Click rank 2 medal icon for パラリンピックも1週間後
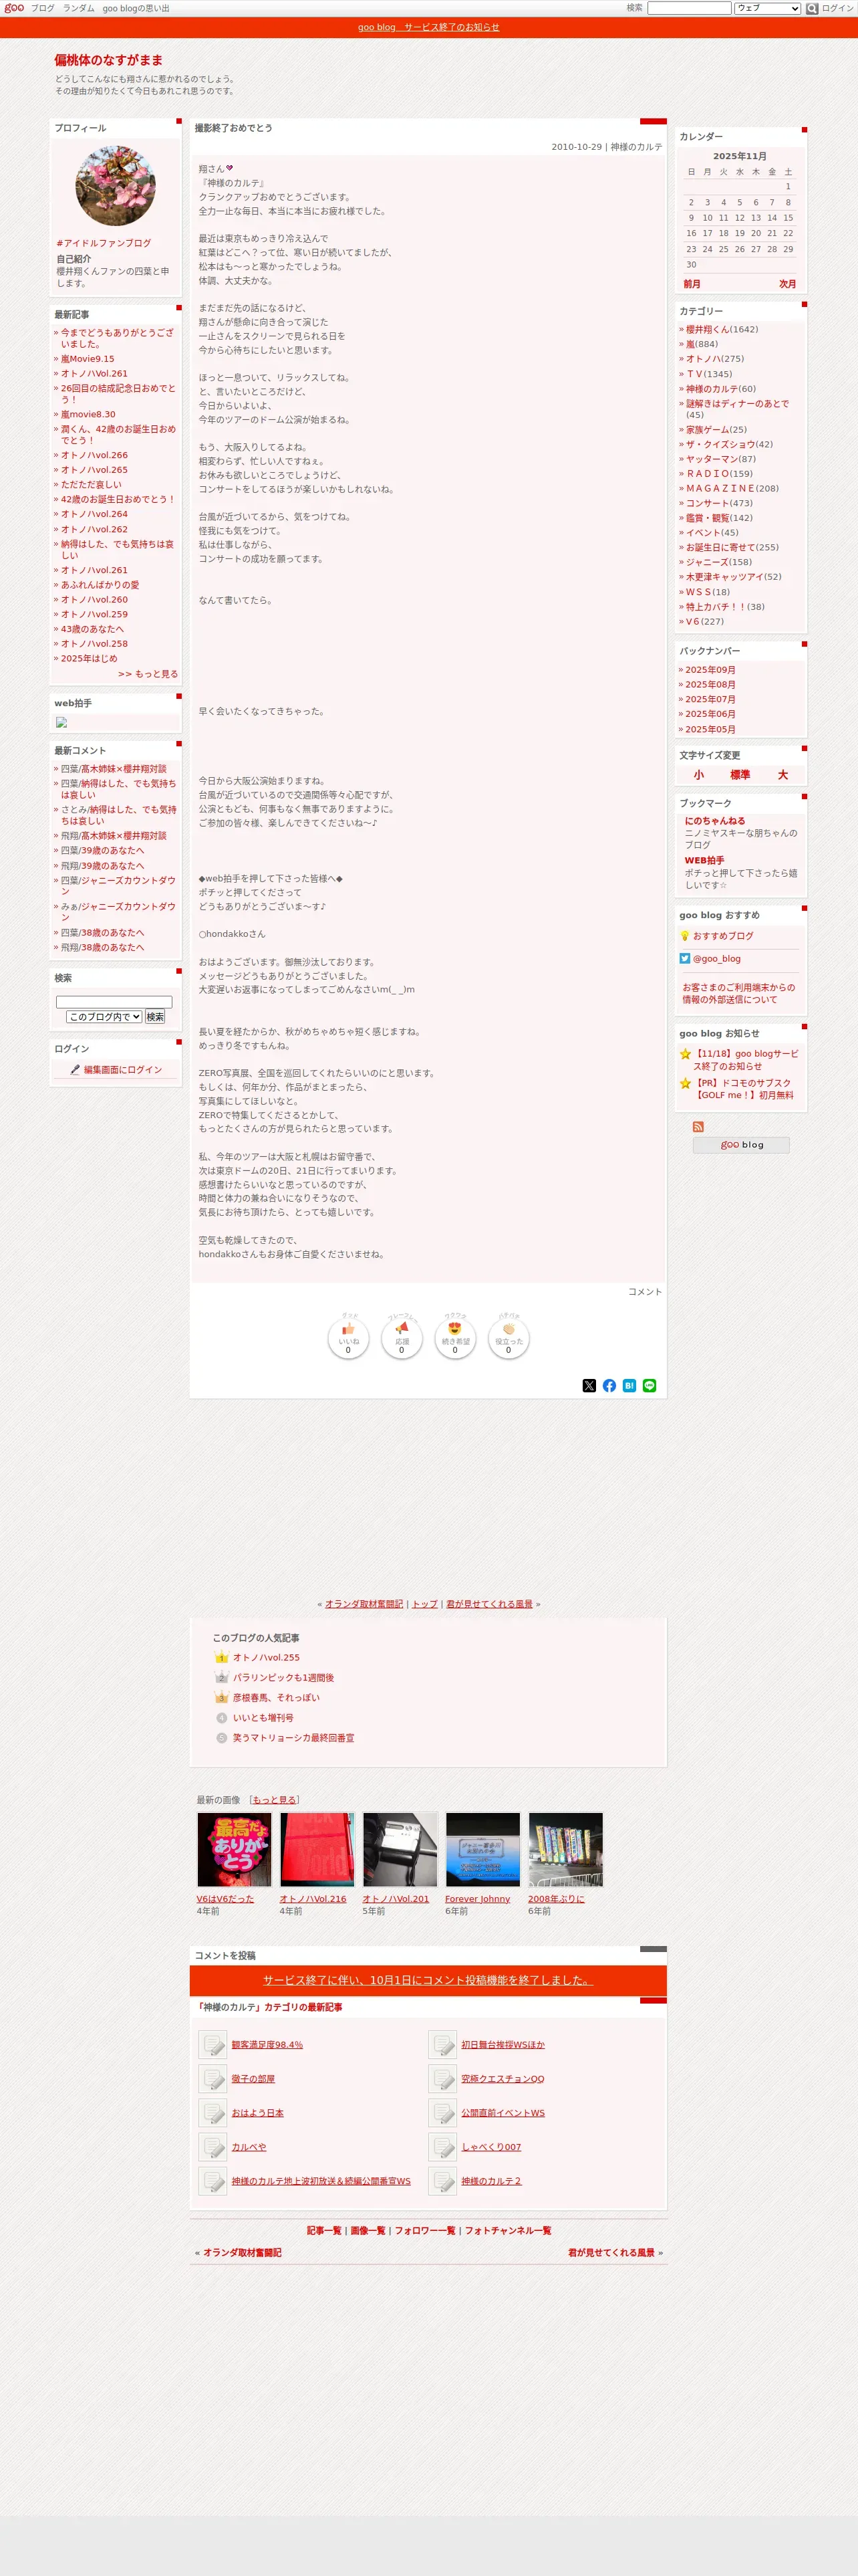The width and height of the screenshot is (858, 2576). [222, 1677]
